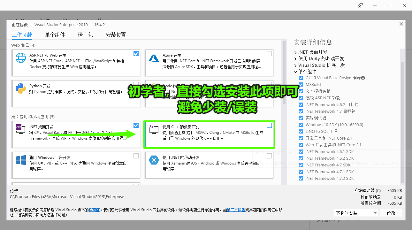
Task: Uncheck the ASP.NET 和 Web 开发 workload
Action: [136, 54]
